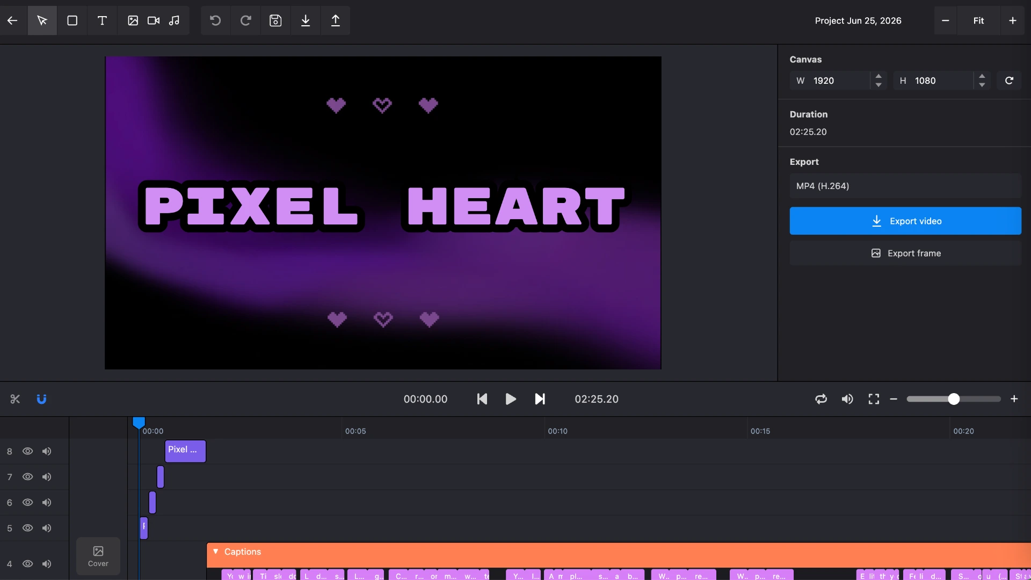1031x580 pixels.
Task: Undo the last action
Action: [215, 20]
